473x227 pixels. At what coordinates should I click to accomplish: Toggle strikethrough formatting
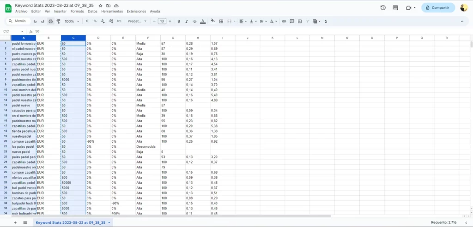[194, 21]
